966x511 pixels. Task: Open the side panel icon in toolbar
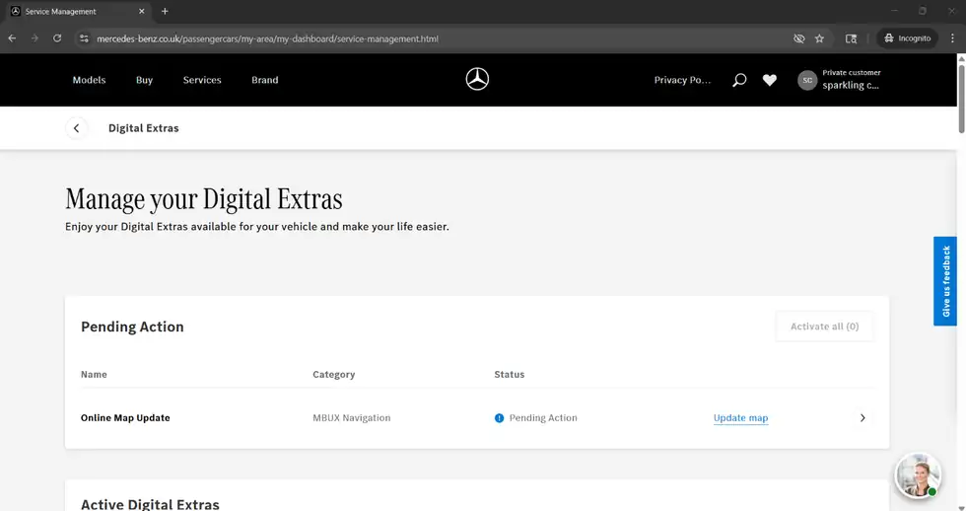[851, 38]
